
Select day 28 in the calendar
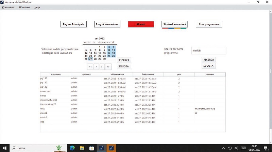click(x=95, y=59)
